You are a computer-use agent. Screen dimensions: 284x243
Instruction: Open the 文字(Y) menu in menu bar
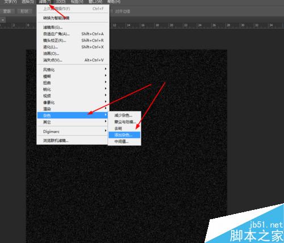tap(10, 2)
